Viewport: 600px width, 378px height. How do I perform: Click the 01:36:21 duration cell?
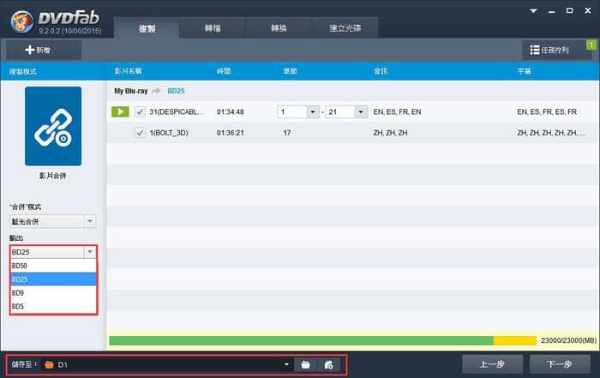pos(230,133)
